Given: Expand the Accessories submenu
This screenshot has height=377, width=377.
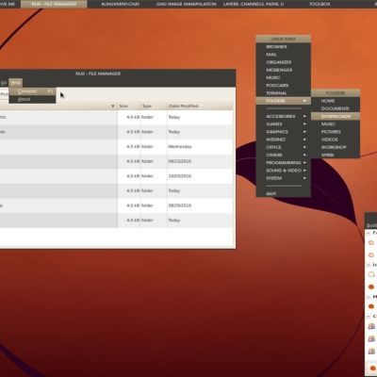Looking at the screenshot, I should [284, 116].
